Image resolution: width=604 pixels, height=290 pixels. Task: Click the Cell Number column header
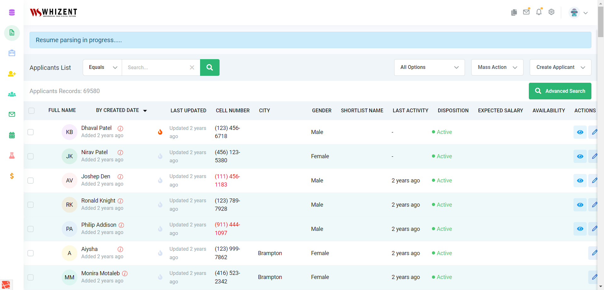pyautogui.click(x=233, y=111)
